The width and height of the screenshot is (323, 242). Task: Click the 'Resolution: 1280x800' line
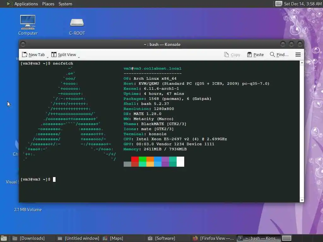(x=149, y=109)
